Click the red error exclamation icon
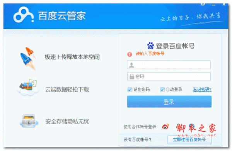Screen dimensions: 232x151 (130, 54)
